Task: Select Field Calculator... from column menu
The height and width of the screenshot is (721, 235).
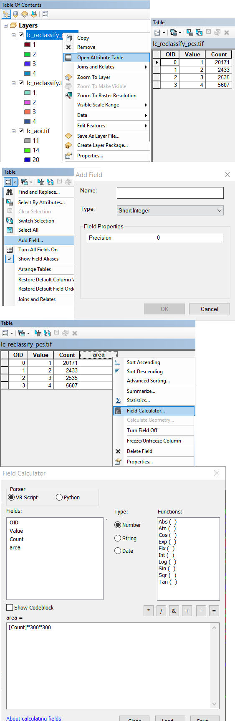Action: point(154,411)
